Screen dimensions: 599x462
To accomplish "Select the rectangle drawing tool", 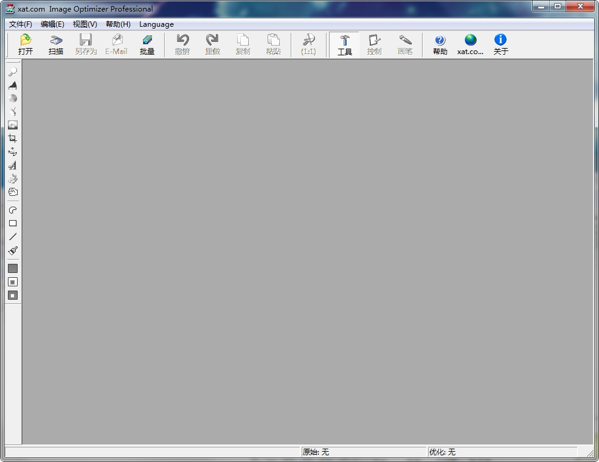I will (x=13, y=223).
